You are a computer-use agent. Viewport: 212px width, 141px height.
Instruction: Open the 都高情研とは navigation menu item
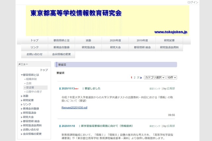coord(61,40)
